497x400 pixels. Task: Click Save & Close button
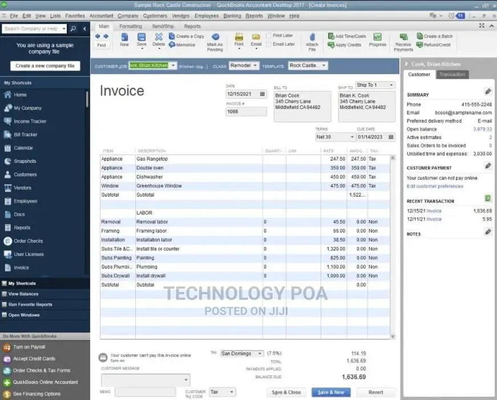(286, 393)
